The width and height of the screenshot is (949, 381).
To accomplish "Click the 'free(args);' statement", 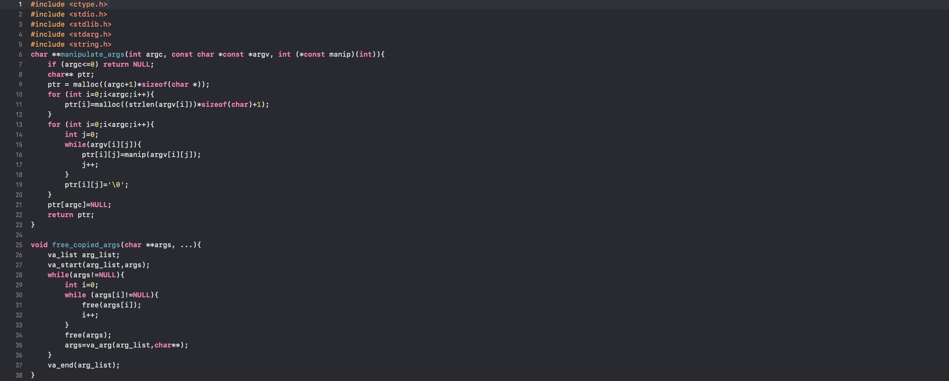I will pyautogui.click(x=88, y=335).
